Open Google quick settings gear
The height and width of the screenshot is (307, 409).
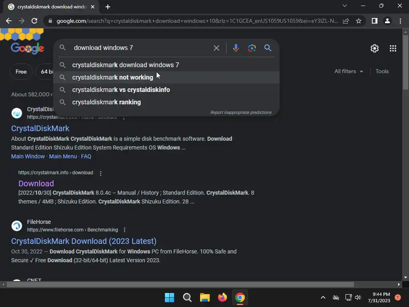[375, 48]
